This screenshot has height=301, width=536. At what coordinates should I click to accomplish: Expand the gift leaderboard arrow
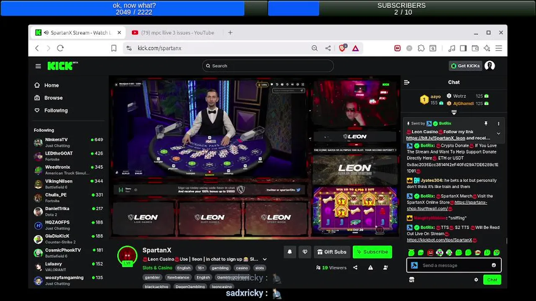454,112
